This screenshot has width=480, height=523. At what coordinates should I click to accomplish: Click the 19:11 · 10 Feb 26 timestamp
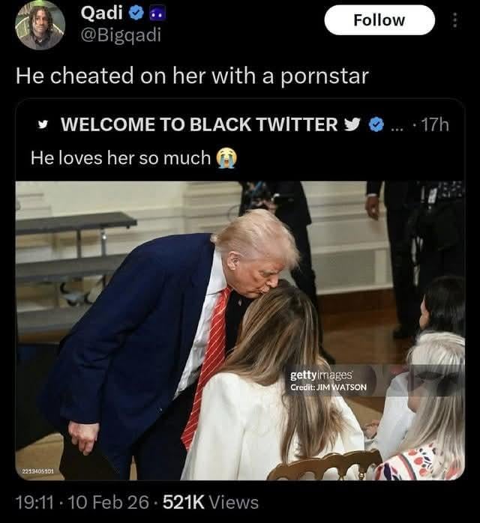(x=82, y=503)
